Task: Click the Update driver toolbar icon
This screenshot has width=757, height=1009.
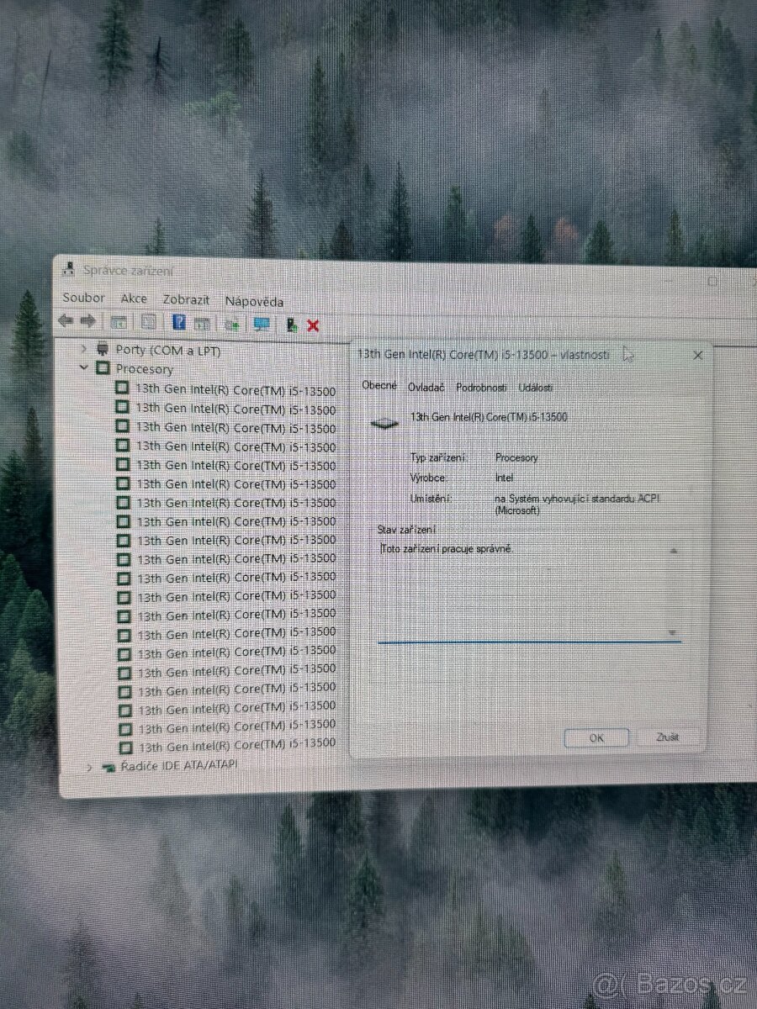Action: click(231, 323)
